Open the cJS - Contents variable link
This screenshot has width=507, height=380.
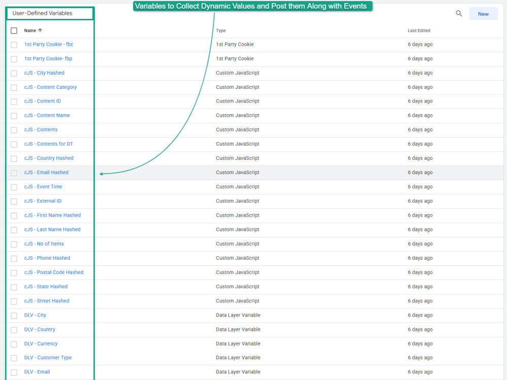tap(41, 129)
